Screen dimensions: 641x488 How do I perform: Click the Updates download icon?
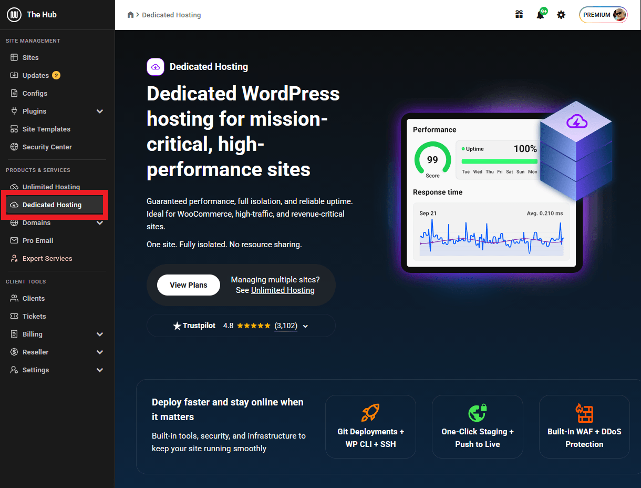pyautogui.click(x=14, y=75)
